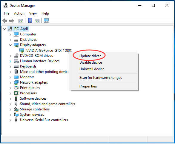Open the View menu
The image size is (175, 144).
pyautogui.click(x=33, y=13)
